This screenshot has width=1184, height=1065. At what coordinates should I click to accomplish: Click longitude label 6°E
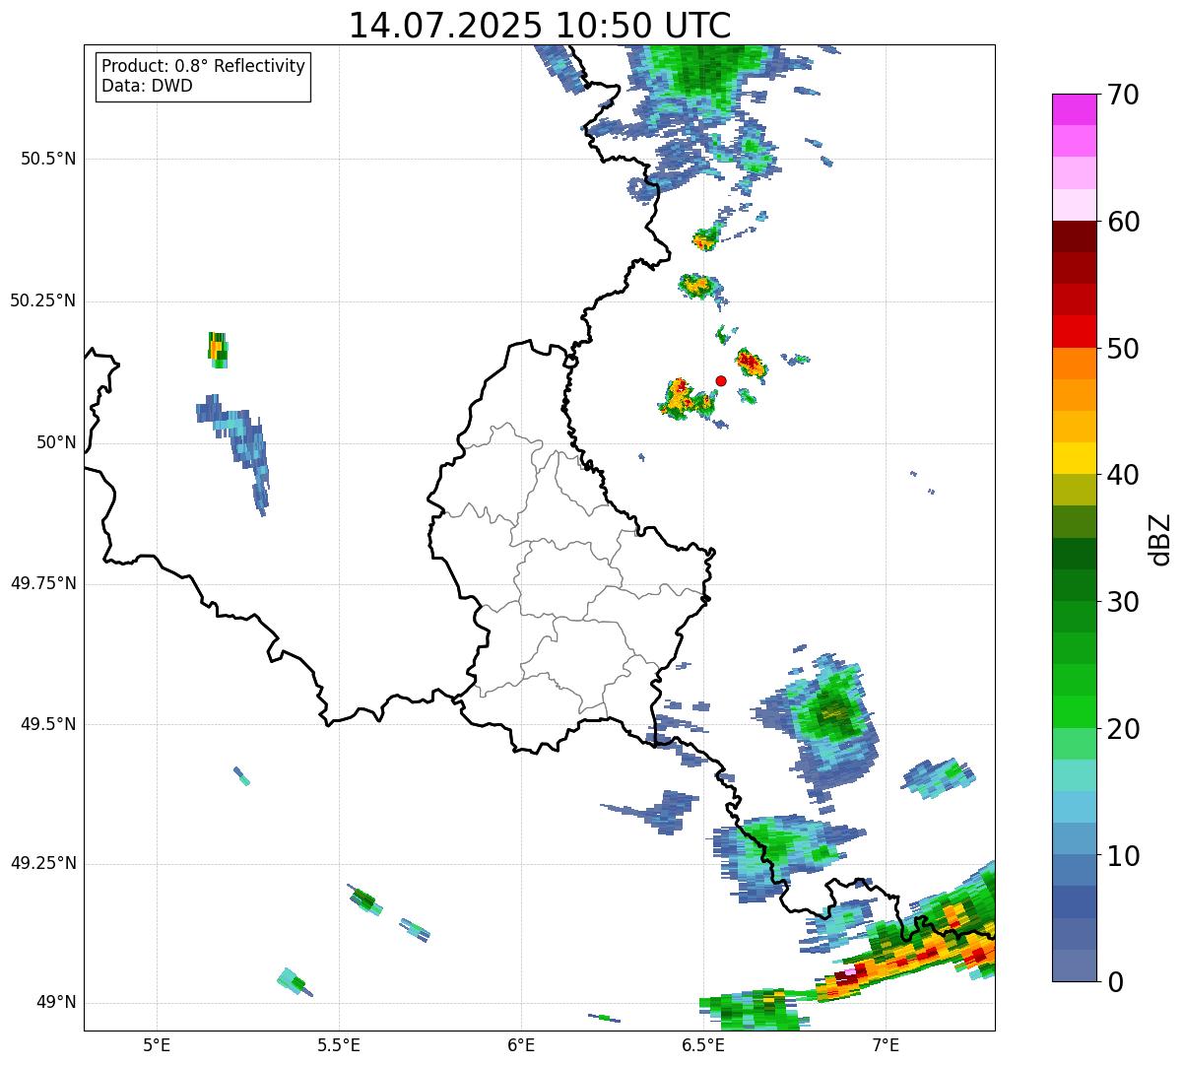point(521,1045)
